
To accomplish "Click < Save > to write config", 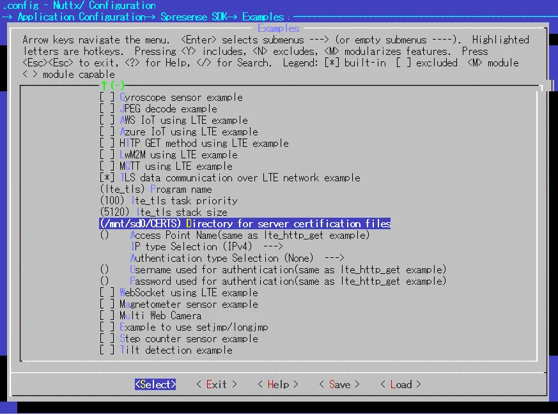I will pyautogui.click(x=339, y=384).
